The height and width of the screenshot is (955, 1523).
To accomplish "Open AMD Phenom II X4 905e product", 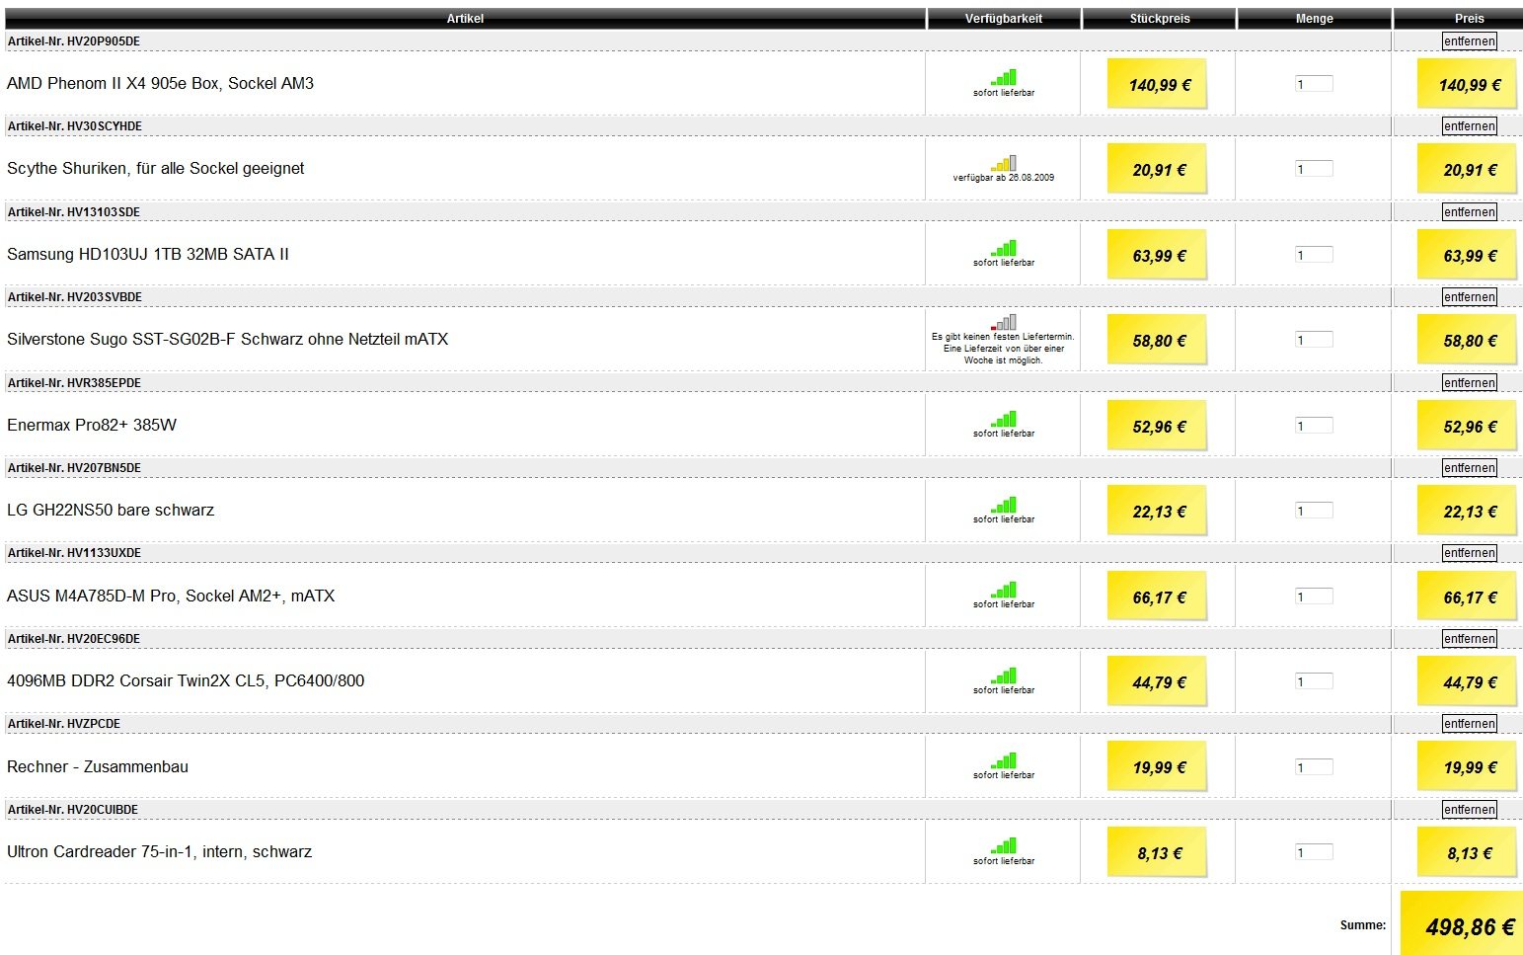I will [x=160, y=84].
